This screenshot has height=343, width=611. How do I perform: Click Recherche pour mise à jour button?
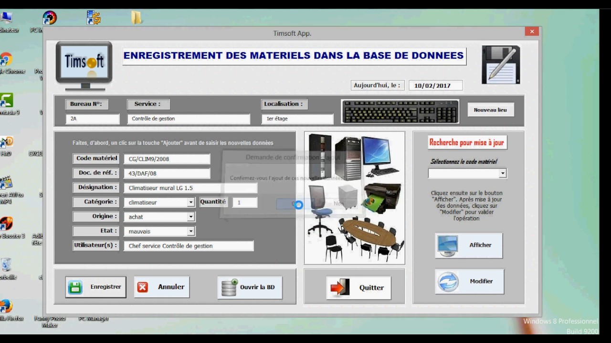pyautogui.click(x=467, y=142)
